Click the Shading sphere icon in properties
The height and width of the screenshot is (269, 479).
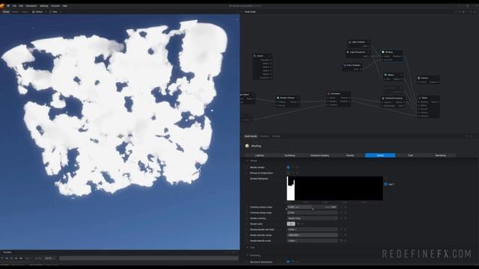click(x=247, y=146)
